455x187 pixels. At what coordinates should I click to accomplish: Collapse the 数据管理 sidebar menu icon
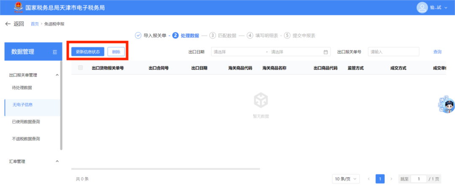pyautogui.click(x=55, y=52)
